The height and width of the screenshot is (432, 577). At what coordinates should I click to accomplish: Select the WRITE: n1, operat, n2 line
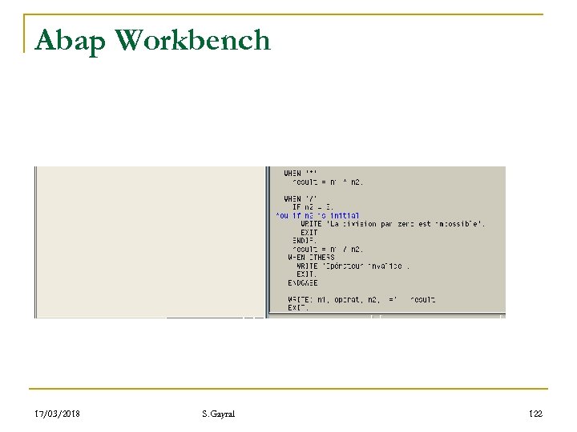pos(361,300)
